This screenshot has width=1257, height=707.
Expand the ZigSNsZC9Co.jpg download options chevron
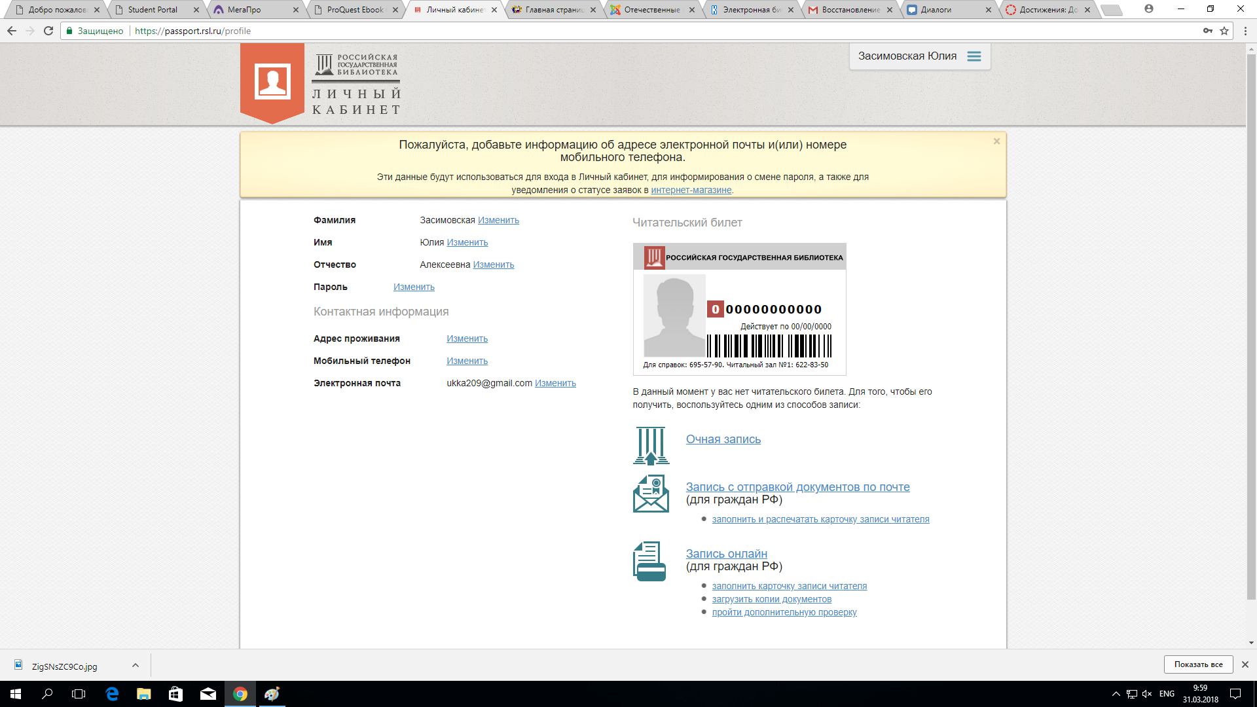[136, 665]
